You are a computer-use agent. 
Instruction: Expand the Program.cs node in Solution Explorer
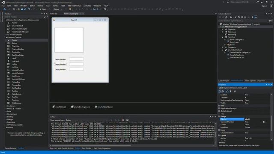[223, 47]
